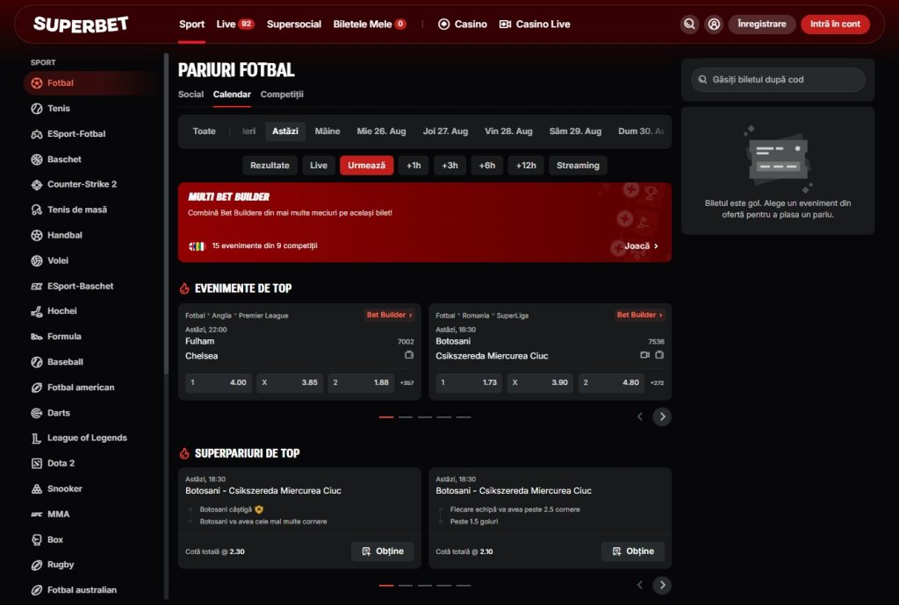The image size is (899, 605).
Task: Open the Sport main menu tab
Action: pyautogui.click(x=191, y=24)
